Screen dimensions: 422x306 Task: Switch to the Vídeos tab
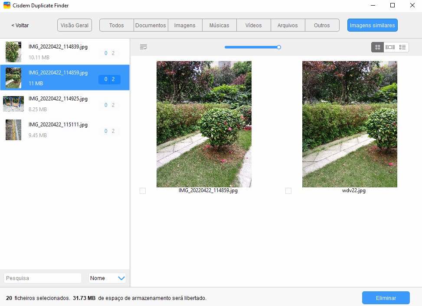tap(253, 25)
